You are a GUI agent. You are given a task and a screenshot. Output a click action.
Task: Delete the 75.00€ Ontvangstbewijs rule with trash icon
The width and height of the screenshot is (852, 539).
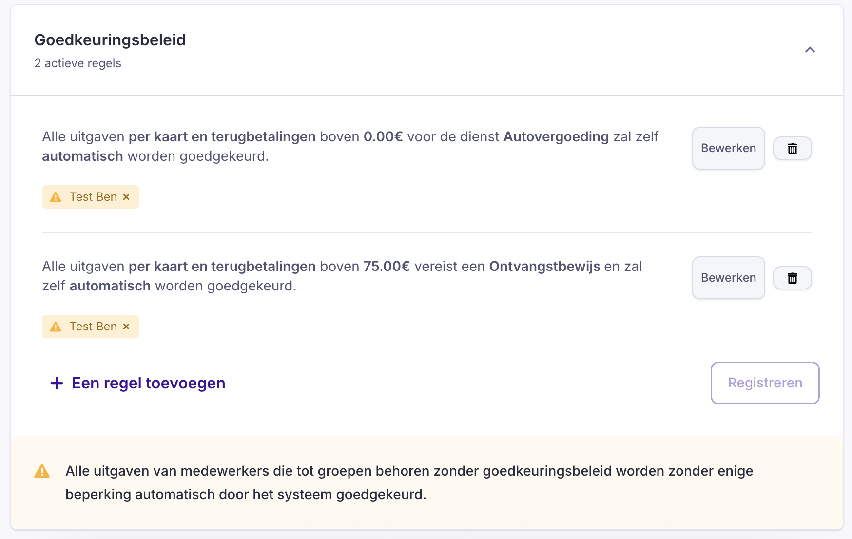(792, 278)
